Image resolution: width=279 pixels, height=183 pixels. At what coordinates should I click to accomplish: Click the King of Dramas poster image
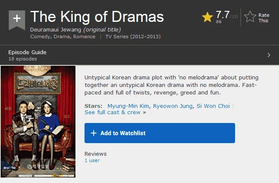[x=38, y=122]
